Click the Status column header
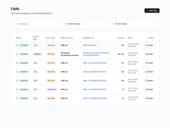Viewport: 170px width, 128px height. (18, 38)
